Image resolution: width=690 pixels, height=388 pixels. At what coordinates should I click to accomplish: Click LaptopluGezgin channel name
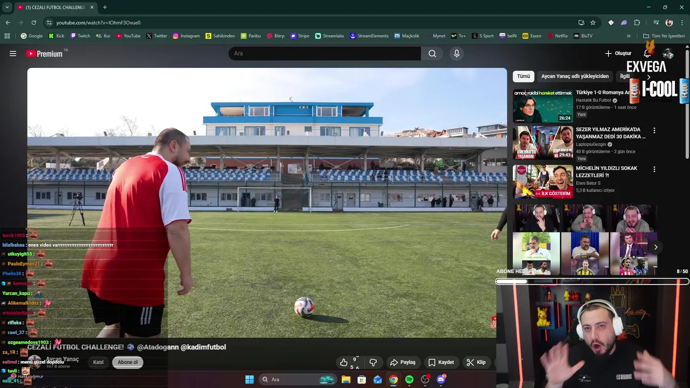pyautogui.click(x=591, y=144)
